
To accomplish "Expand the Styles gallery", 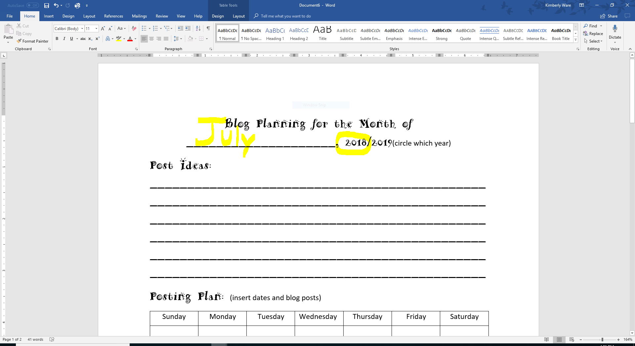I will pyautogui.click(x=575, y=40).
